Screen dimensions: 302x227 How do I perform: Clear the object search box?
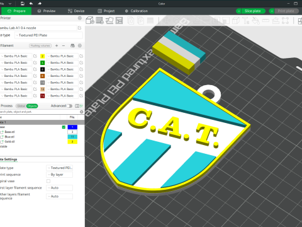(x=82, y=112)
